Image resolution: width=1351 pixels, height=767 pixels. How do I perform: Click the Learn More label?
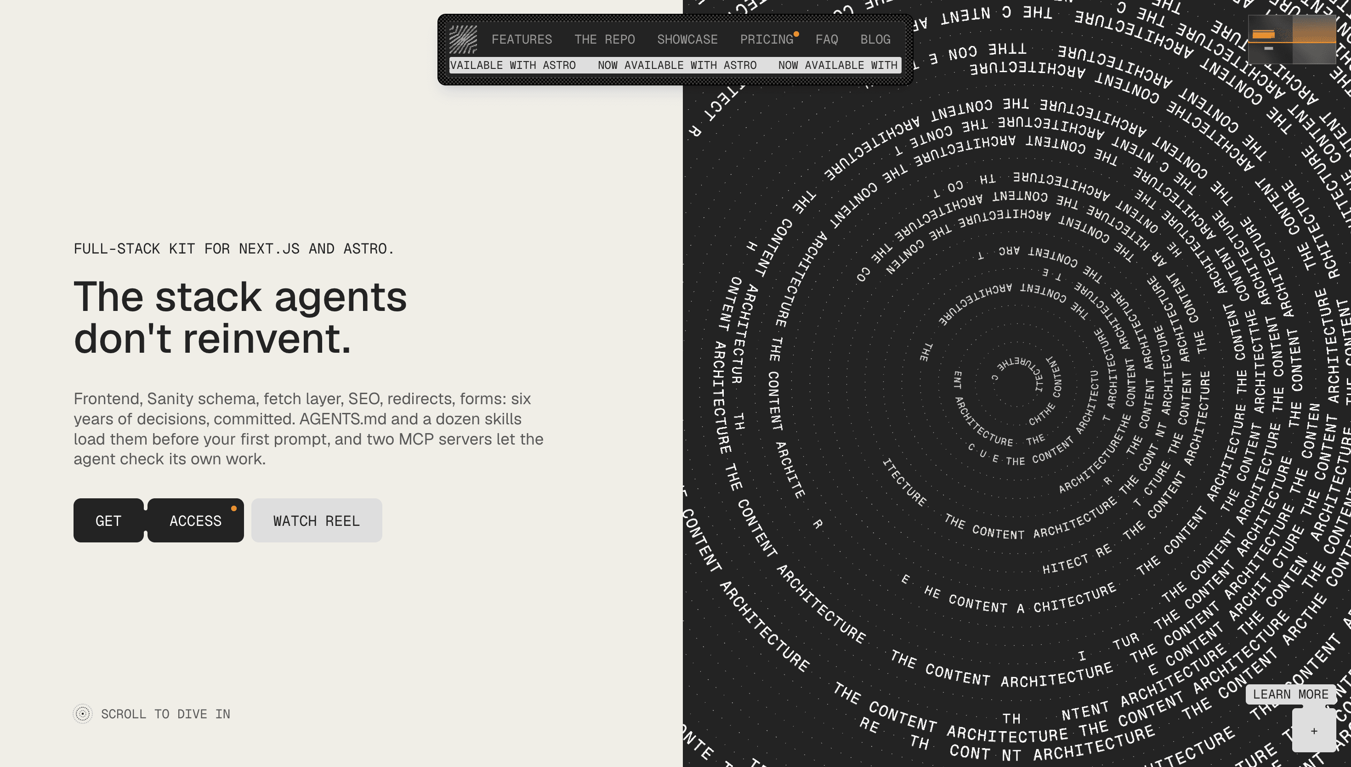pos(1291,694)
